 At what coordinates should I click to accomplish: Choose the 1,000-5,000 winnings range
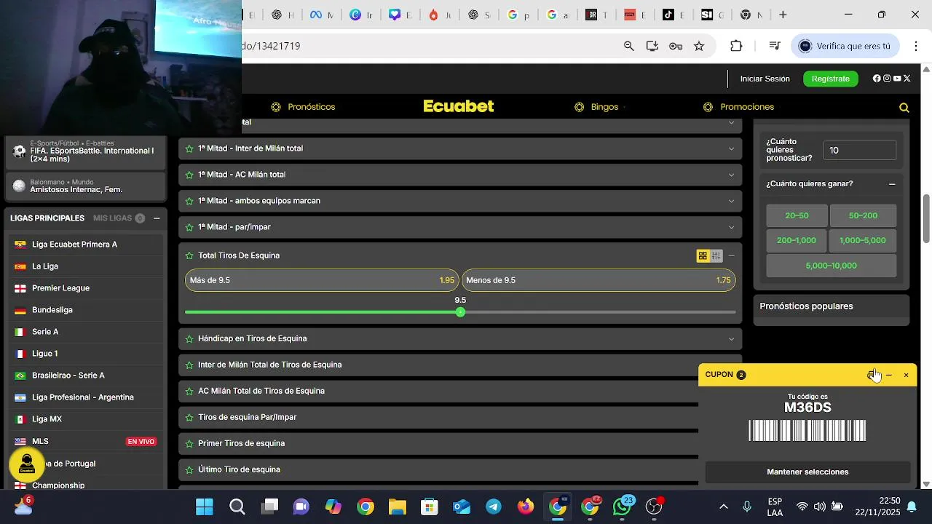pos(863,240)
